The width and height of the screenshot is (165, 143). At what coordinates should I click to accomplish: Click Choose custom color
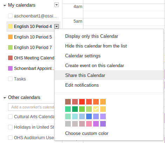tap(87, 133)
